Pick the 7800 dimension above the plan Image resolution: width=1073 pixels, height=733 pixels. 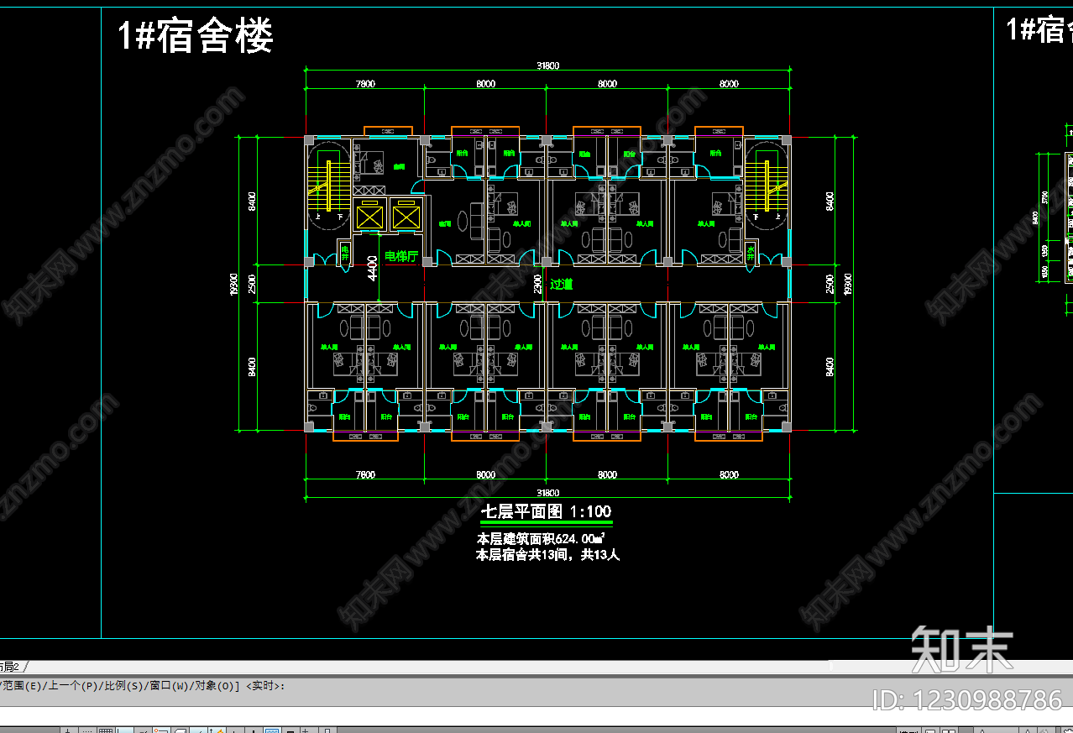(365, 83)
